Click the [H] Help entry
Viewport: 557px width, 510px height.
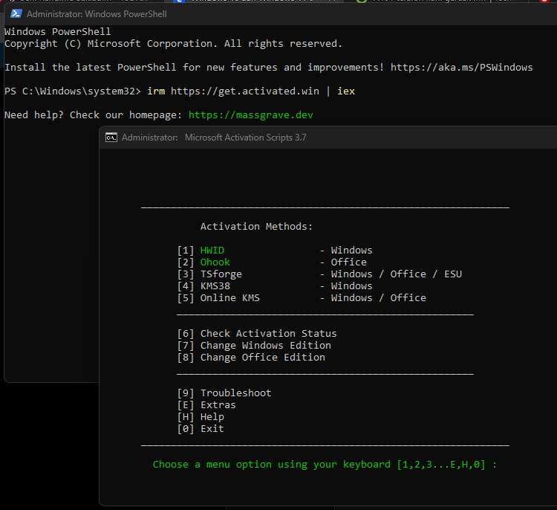(x=201, y=416)
